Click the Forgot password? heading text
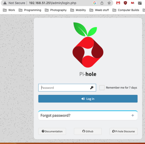The width and height of the screenshot is (145, 144). coord(55,116)
